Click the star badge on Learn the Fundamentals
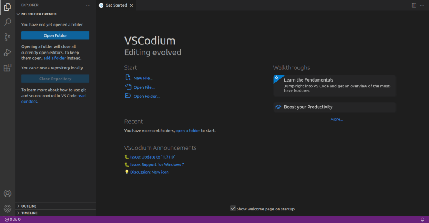 [x=277, y=78]
